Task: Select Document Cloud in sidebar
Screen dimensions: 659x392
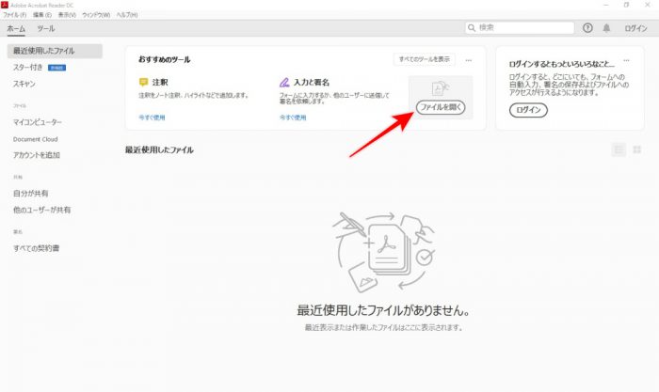Action: (36, 139)
